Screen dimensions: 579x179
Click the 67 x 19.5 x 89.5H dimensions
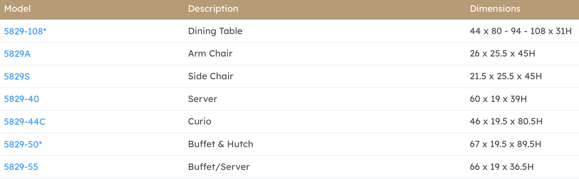pos(505,144)
